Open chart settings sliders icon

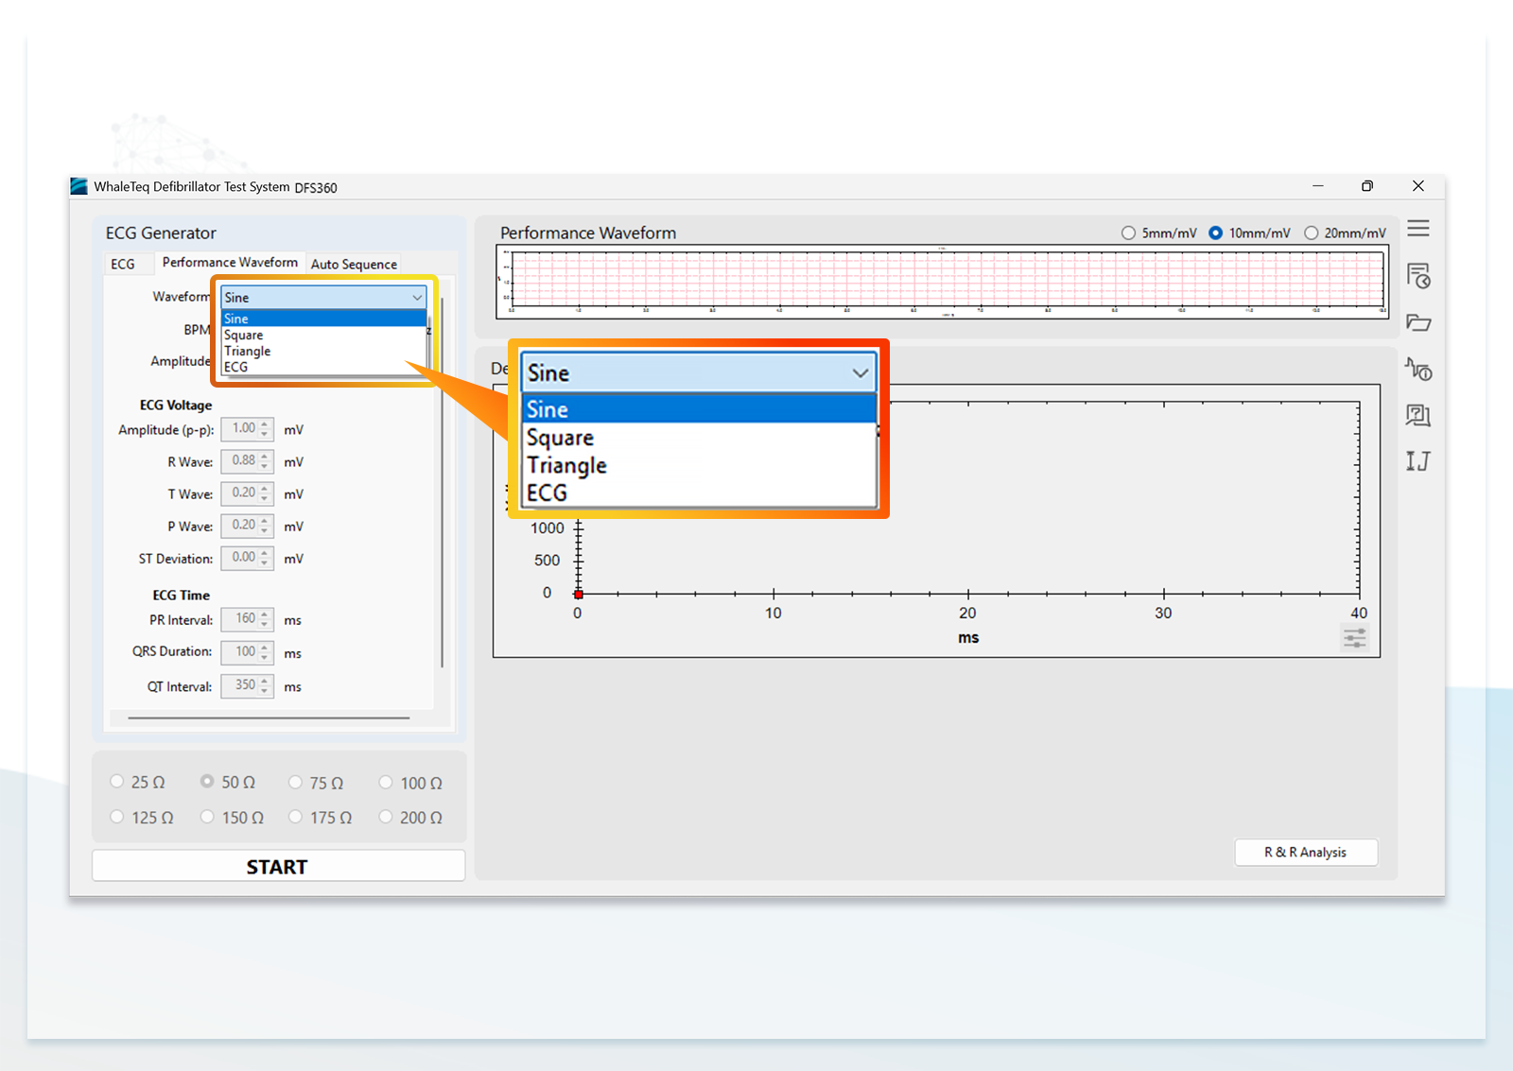pos(1355,638)
